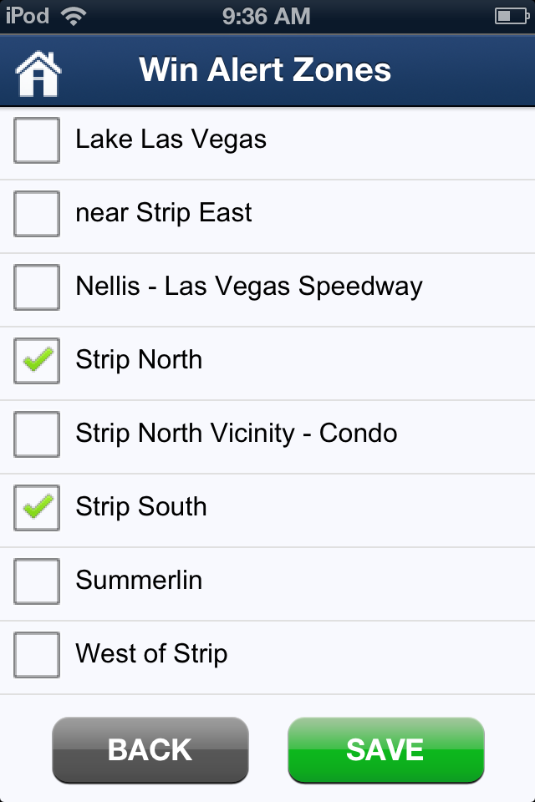
Task: Tap the iPod carrier label
Action: click(x=28, y=15)
